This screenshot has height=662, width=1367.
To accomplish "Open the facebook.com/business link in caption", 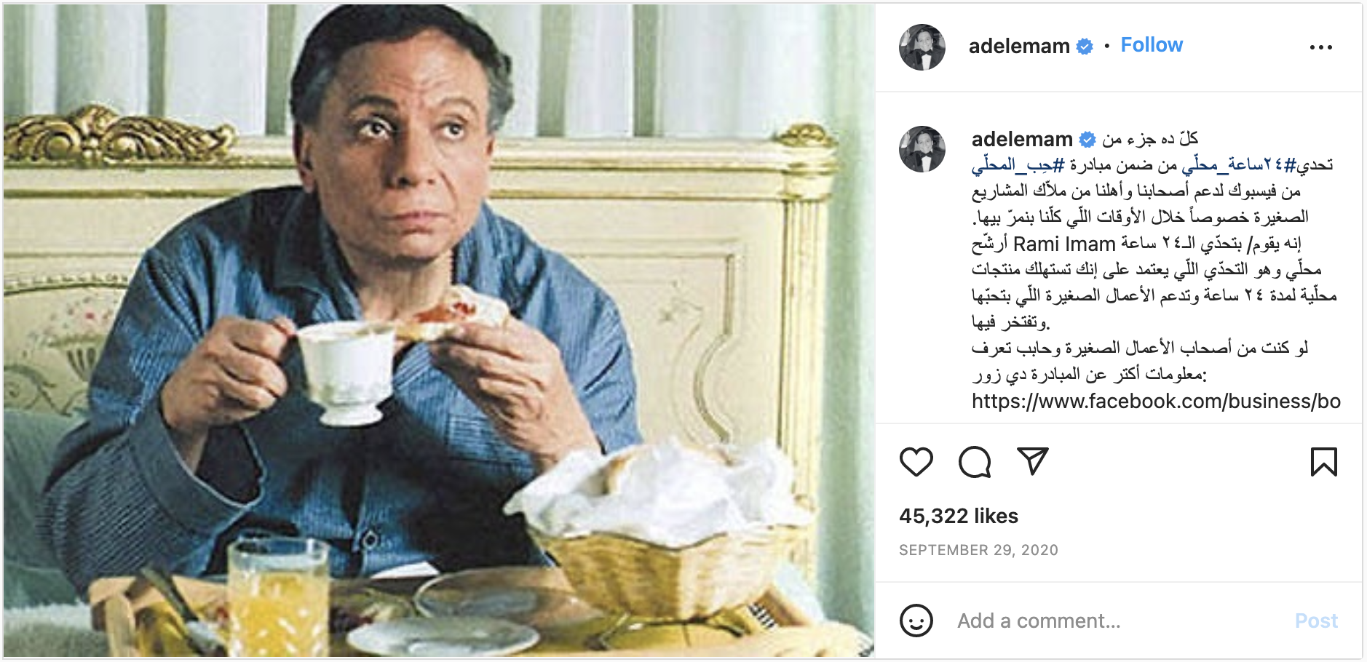I will pos(1156,401).
